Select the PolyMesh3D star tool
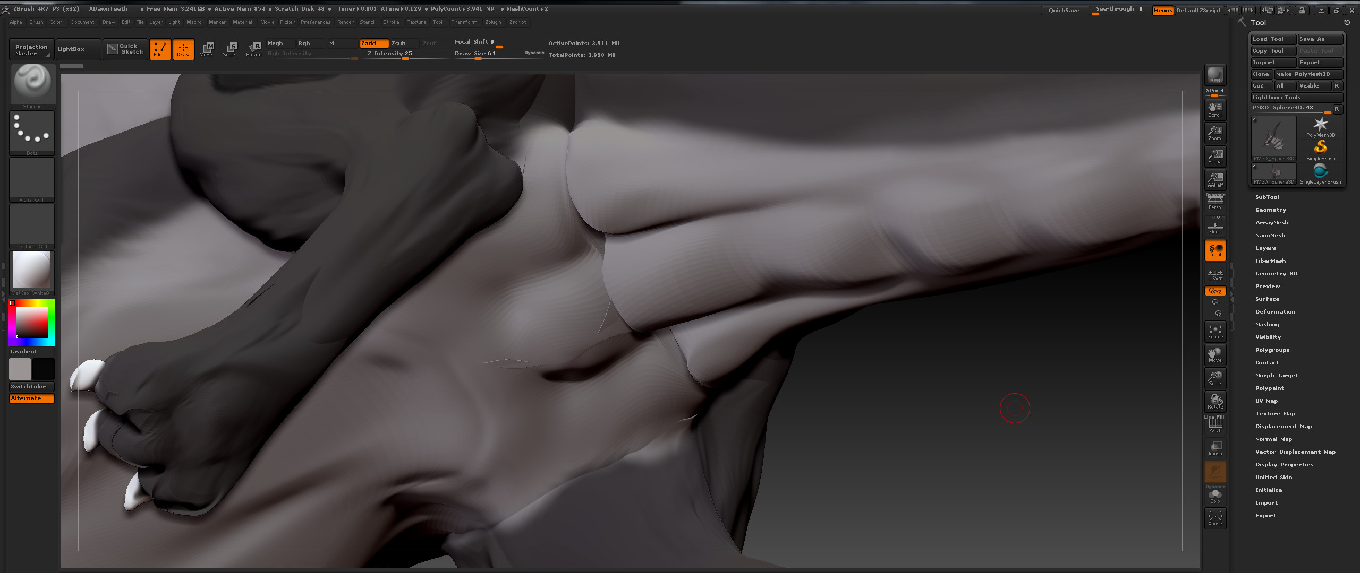The image size is (1360, 573). point(1320,127)
